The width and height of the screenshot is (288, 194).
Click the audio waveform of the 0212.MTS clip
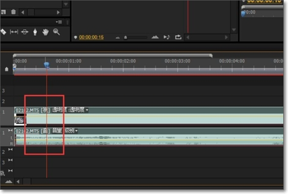click(x=149, y=140)
